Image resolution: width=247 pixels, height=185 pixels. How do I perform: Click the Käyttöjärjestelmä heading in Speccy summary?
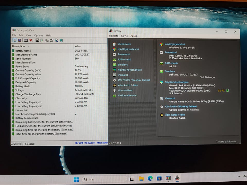(x=175, y=44)
